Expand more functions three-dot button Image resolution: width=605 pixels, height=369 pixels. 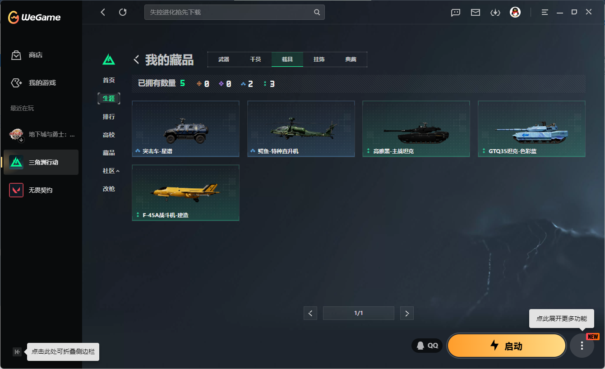[x=582, y=346]
